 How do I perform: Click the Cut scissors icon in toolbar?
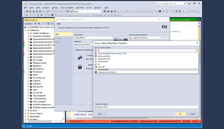pos(44,11)
